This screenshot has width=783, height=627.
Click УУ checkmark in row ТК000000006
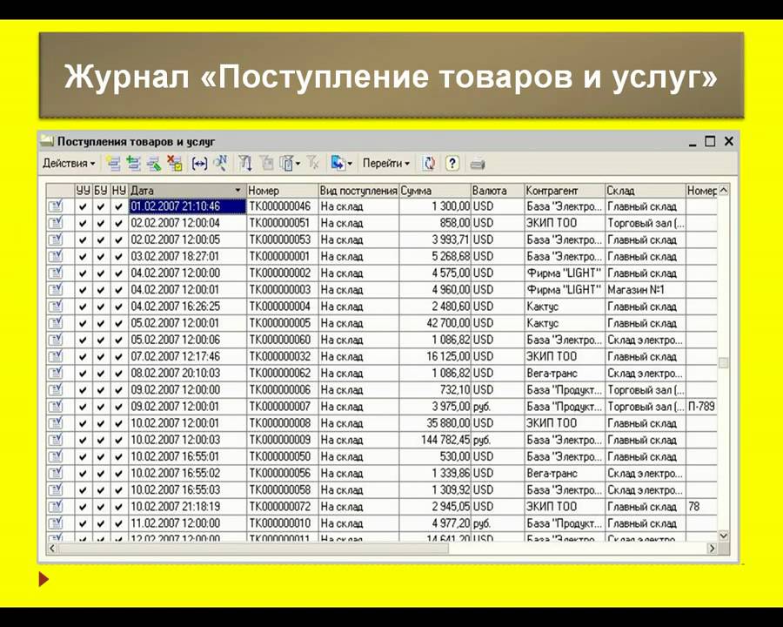[x=84, y=390]
